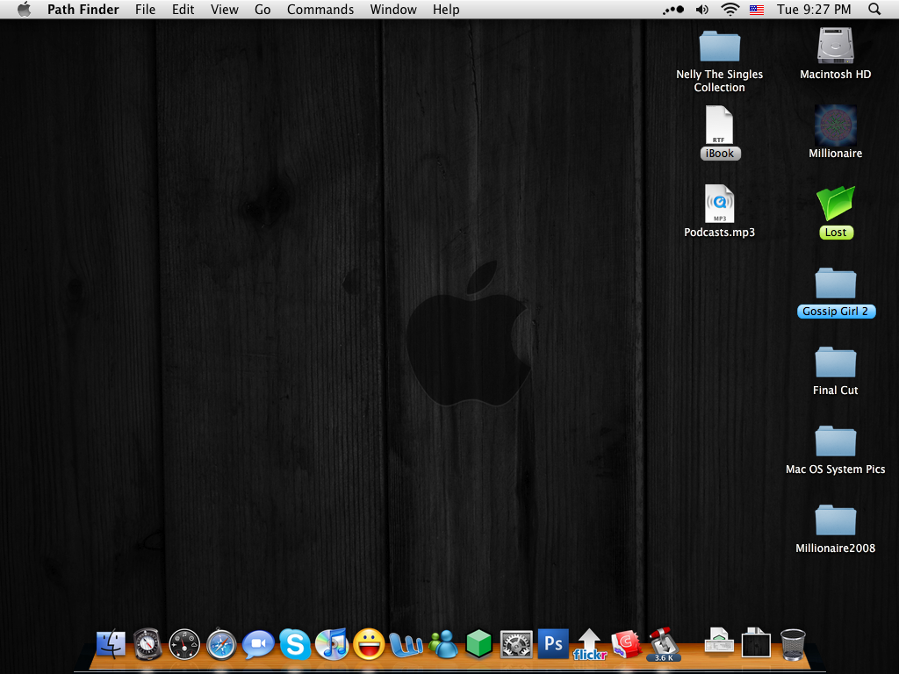Click the Spotlight search magnifier
Screen dimensions: 899x674
tap(874, 10)
